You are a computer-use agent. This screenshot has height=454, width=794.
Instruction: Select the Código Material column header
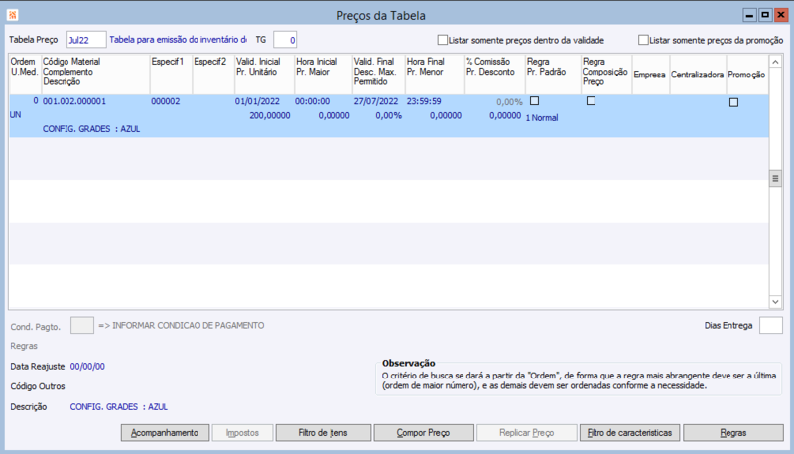point(95,74)
